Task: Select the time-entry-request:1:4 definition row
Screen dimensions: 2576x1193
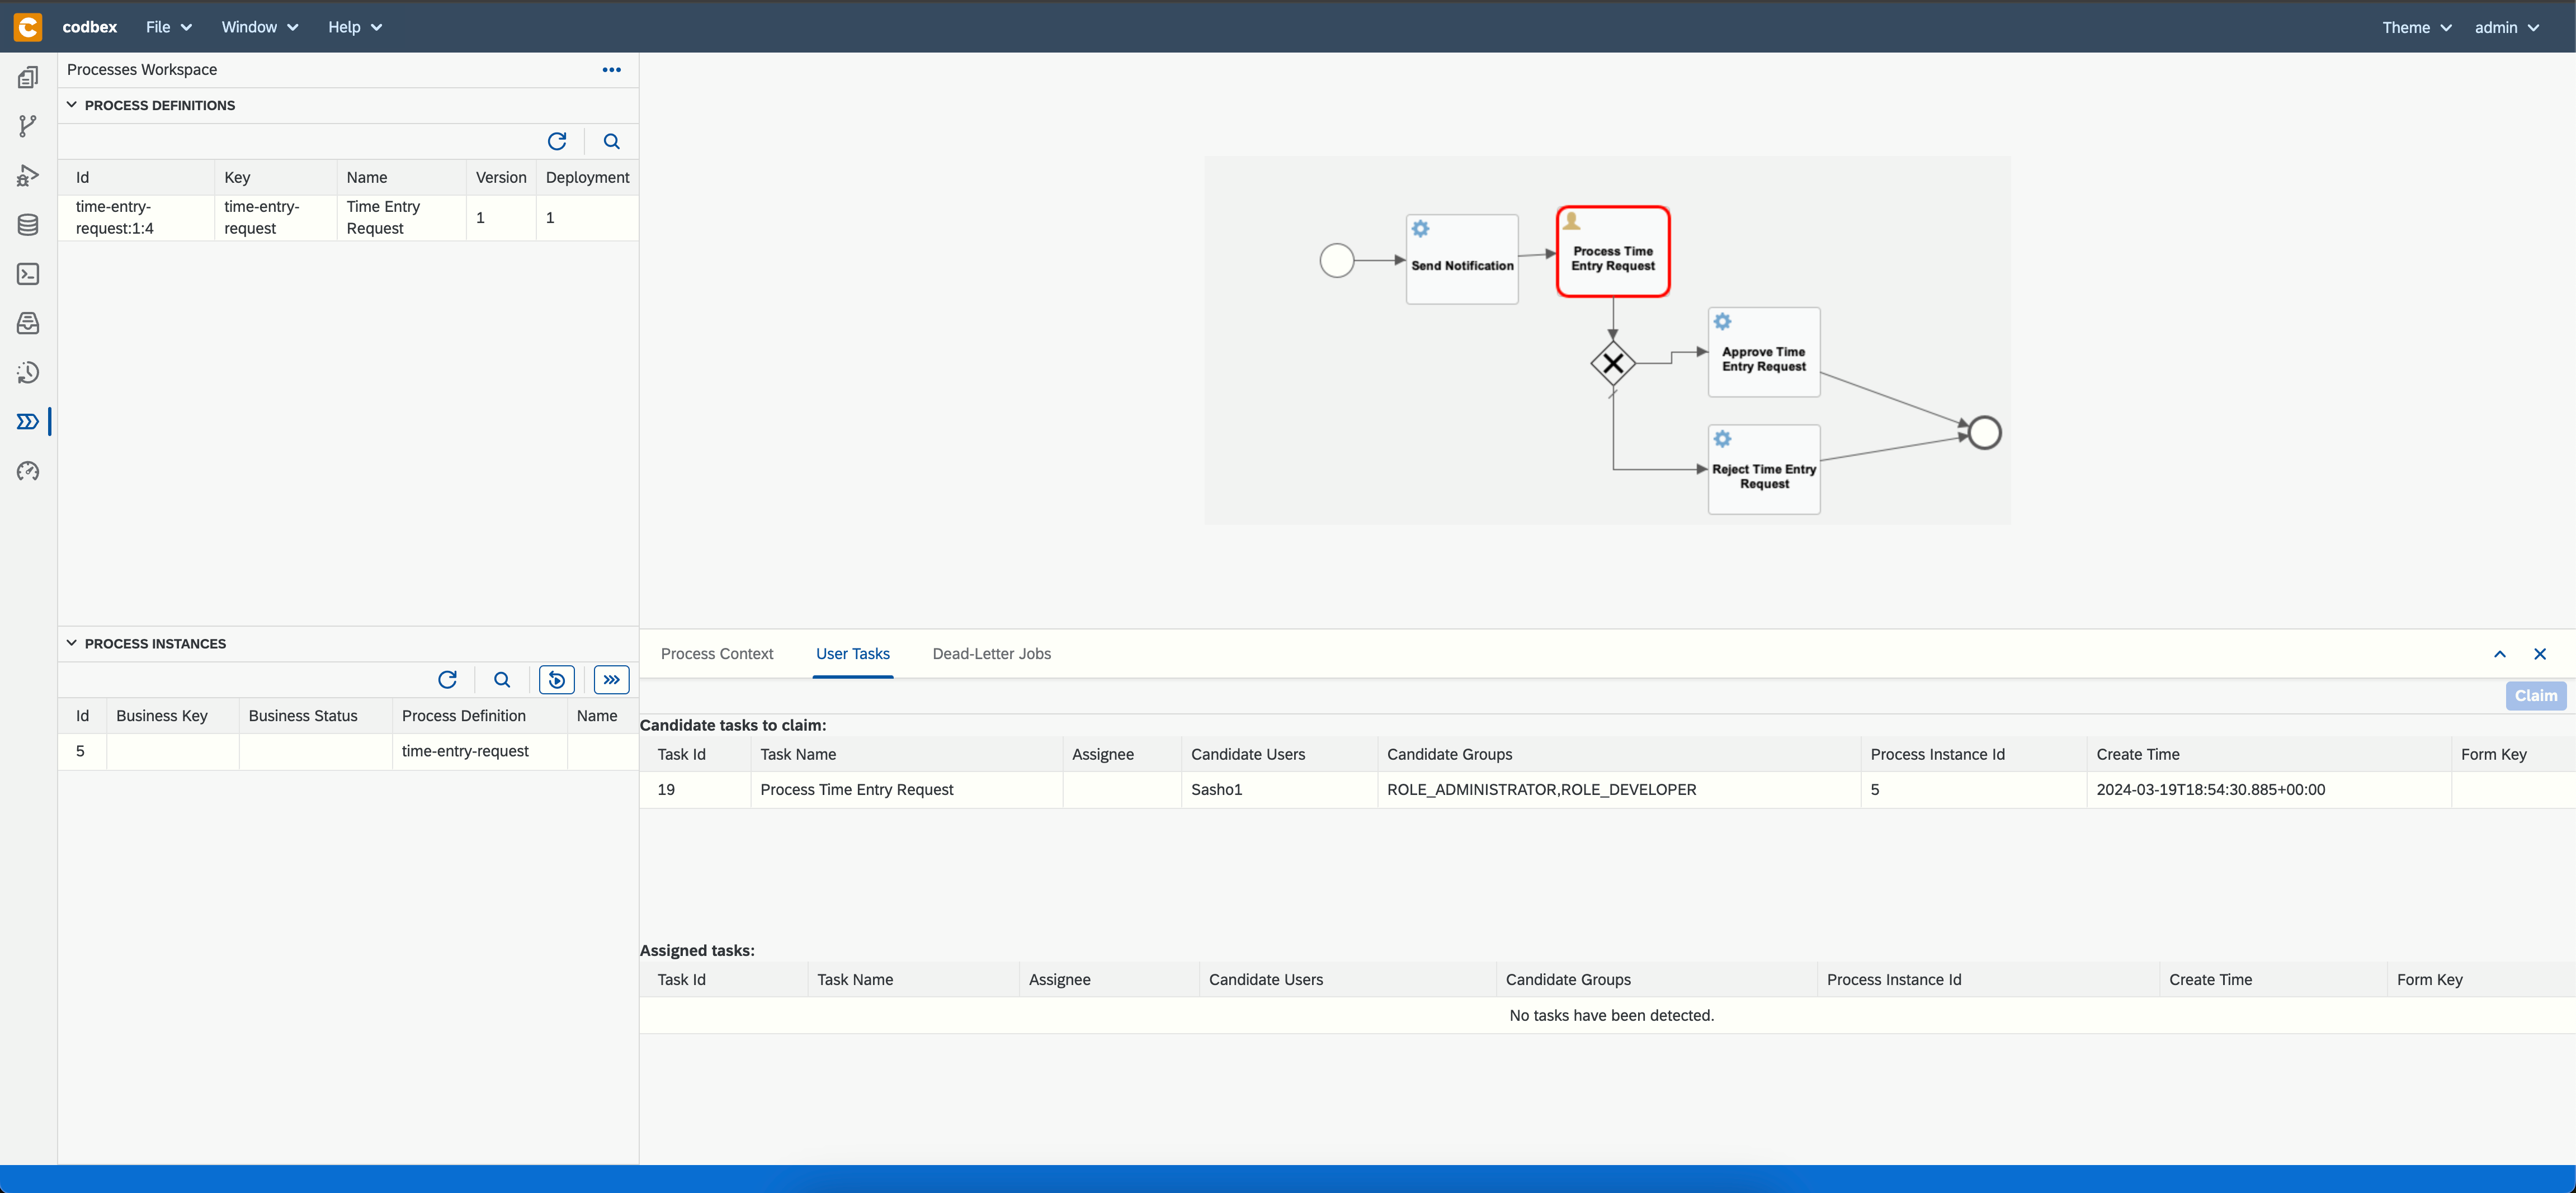Action: [x=348, y=217]
